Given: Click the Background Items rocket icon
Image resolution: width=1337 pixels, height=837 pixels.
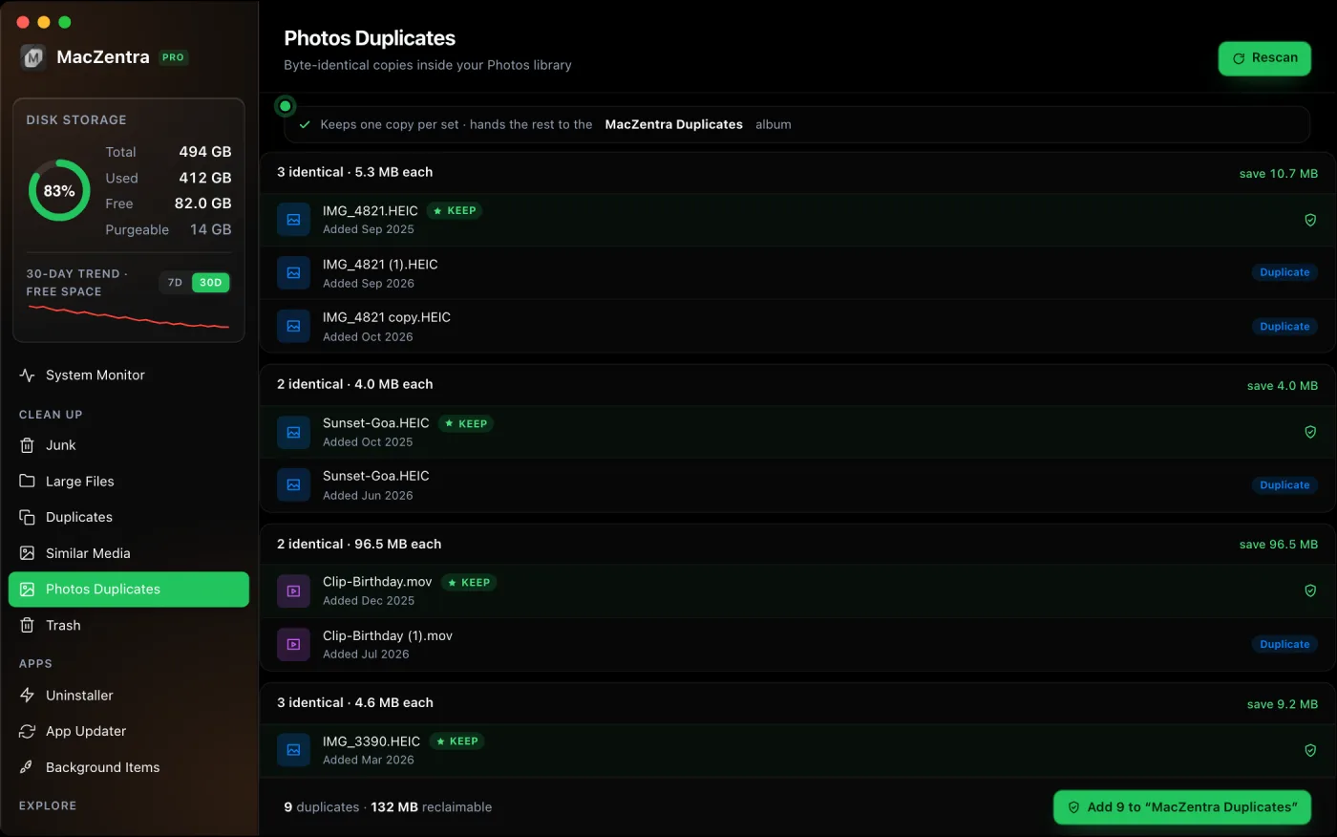Looking at the screenshot, I should [27, 767].
